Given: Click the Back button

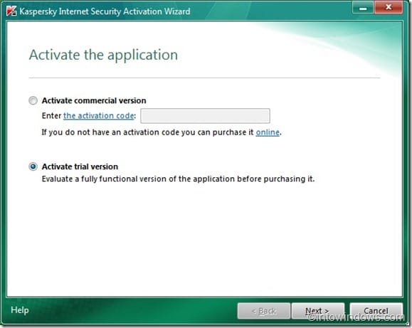Looking at the screenshot, I should pyautogui.click(x=264, y=311).
